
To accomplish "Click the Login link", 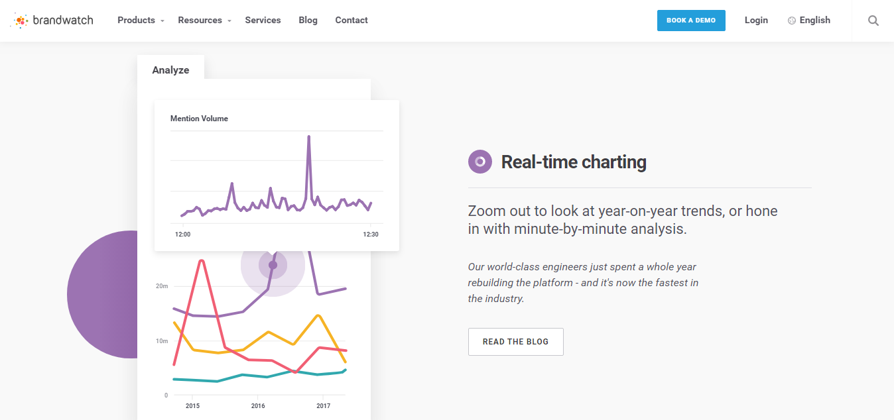I will (756, 21).
